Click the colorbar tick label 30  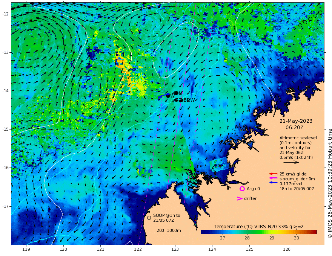coord(297,238)
